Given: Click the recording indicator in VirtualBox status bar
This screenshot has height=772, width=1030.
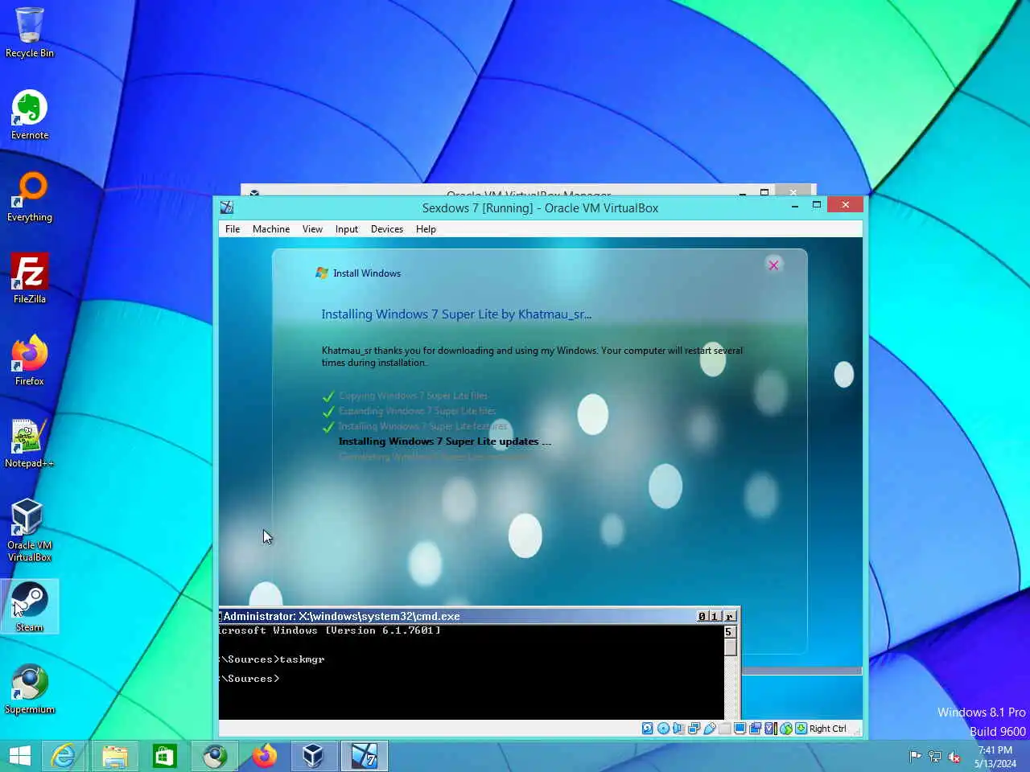Looking at the screenshot, I should pos(755,729).
